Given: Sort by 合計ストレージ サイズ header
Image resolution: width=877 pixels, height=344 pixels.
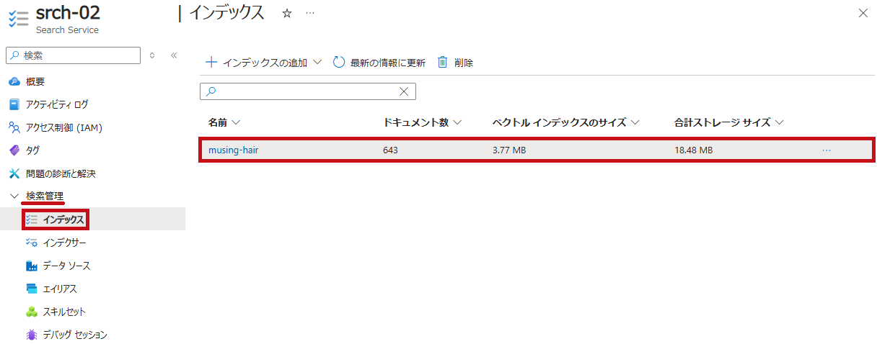Looking at the screenshot, I should [723, 122].
